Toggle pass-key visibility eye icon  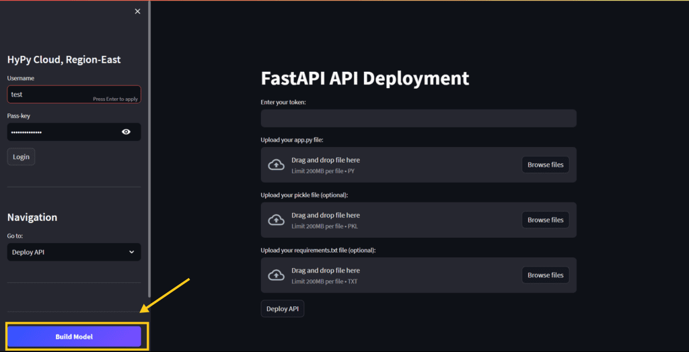(126, 132)
